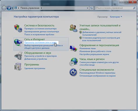Screen dimensions: 138x111
Task: Click the Programs box icon
Action: tap(18, 66)
